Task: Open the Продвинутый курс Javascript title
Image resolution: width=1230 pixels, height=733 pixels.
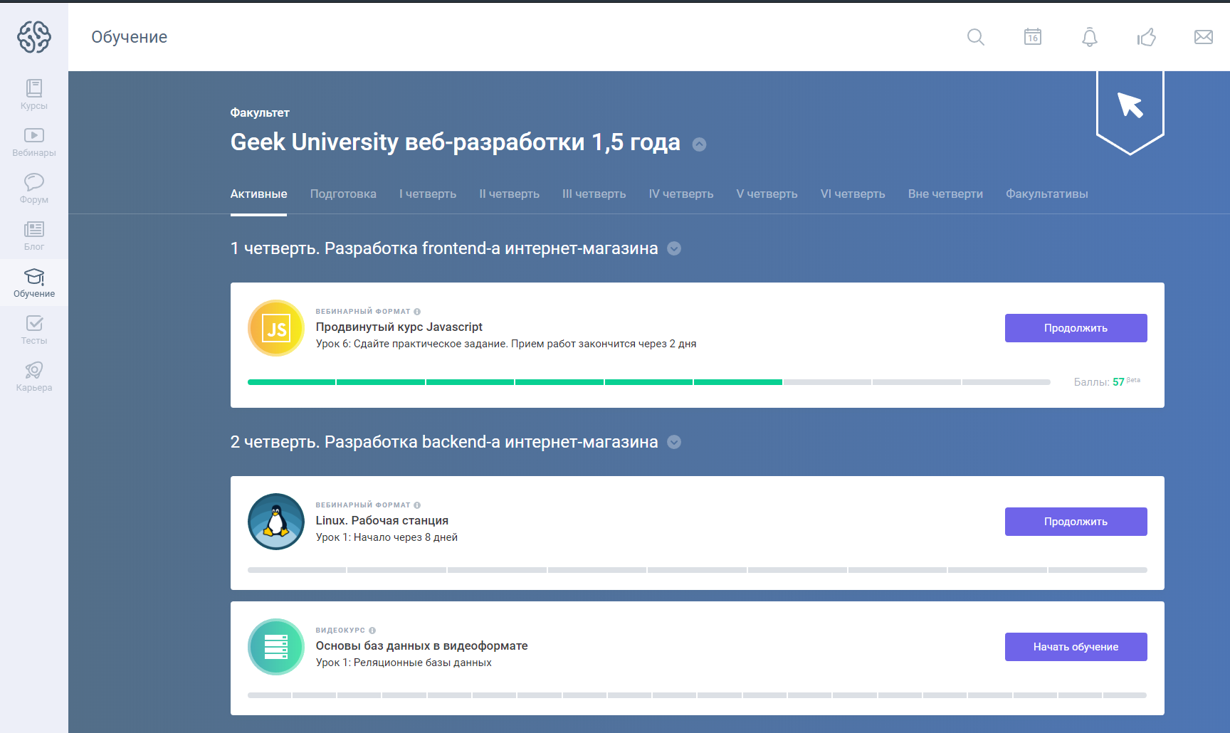Action: tap(399, 327)
